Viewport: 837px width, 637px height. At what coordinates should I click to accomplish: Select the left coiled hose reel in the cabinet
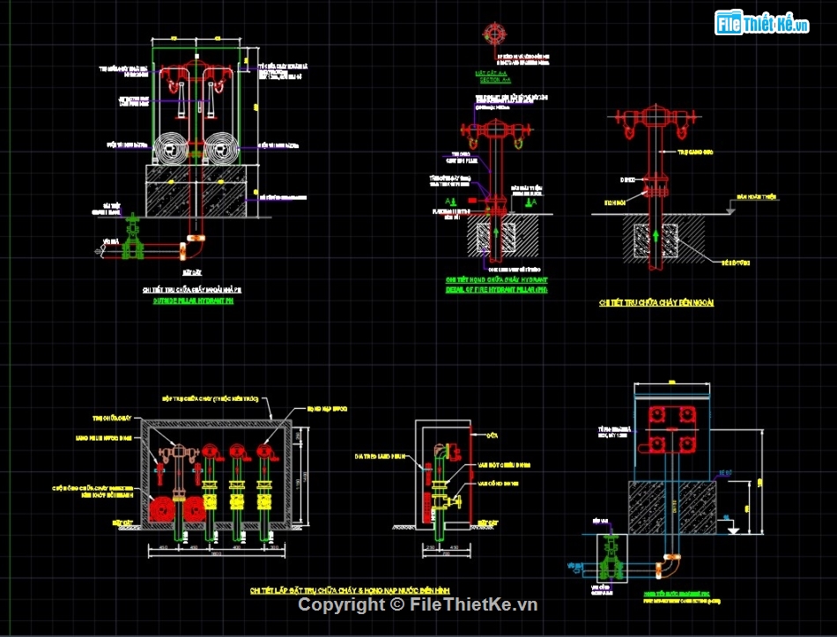[x=172, y=150]
